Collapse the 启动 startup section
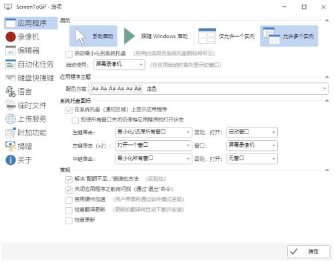Image resolution: width=334 pixels, height=261 pixels. coord(327,21)
